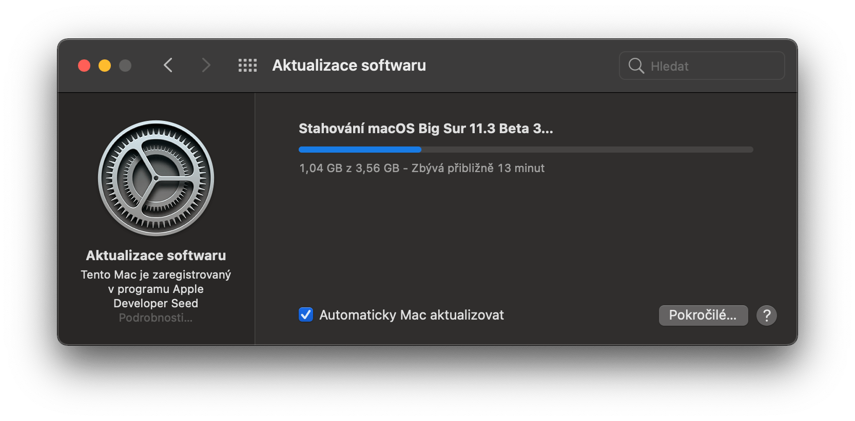Disable Automaticky Mac aktualizovat checkbox
The height and width of the screenshot is (421, 855).
(305, 314)
